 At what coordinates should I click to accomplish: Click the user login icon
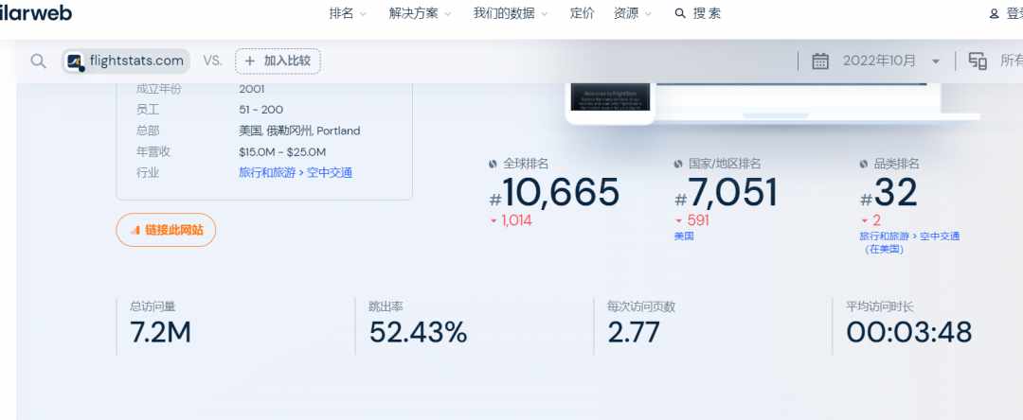(995, 13)
